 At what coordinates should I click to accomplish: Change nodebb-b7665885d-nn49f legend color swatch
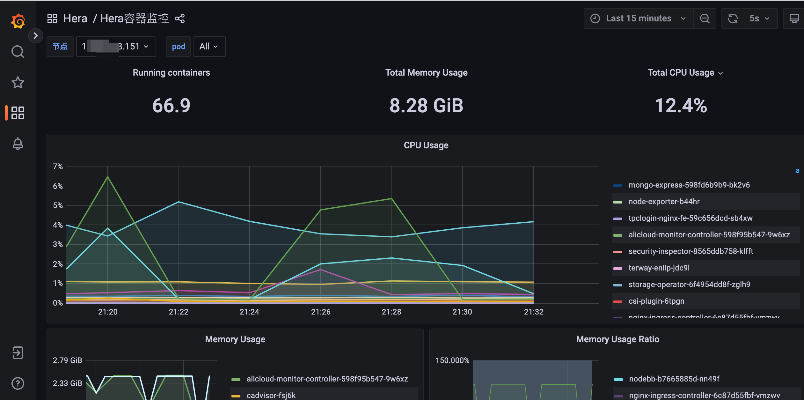(x=618, y=379)
